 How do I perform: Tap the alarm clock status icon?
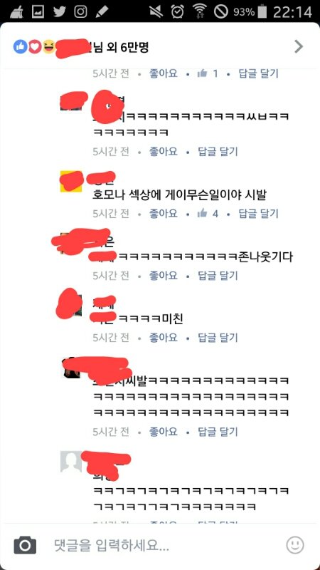pos(177,12)
